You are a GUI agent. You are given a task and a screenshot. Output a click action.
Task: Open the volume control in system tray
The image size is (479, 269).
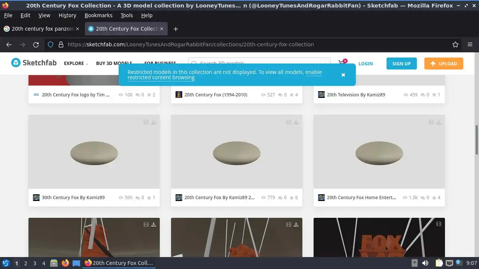tap(425, 263)
